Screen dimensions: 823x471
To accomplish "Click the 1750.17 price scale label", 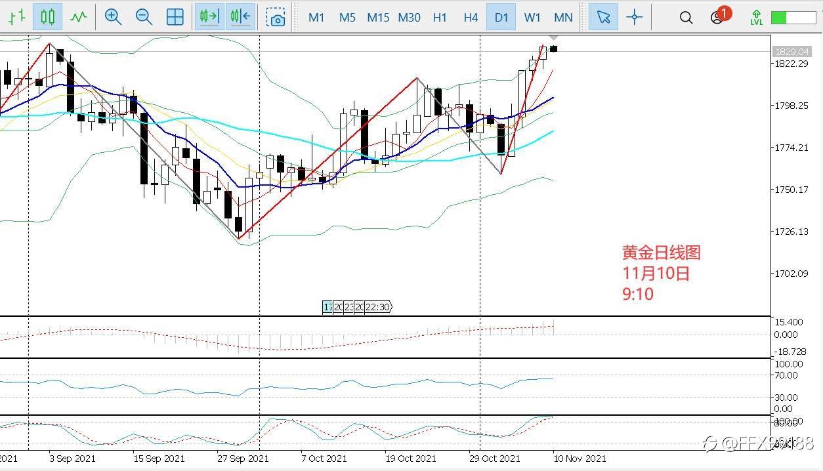I will 791,190.
